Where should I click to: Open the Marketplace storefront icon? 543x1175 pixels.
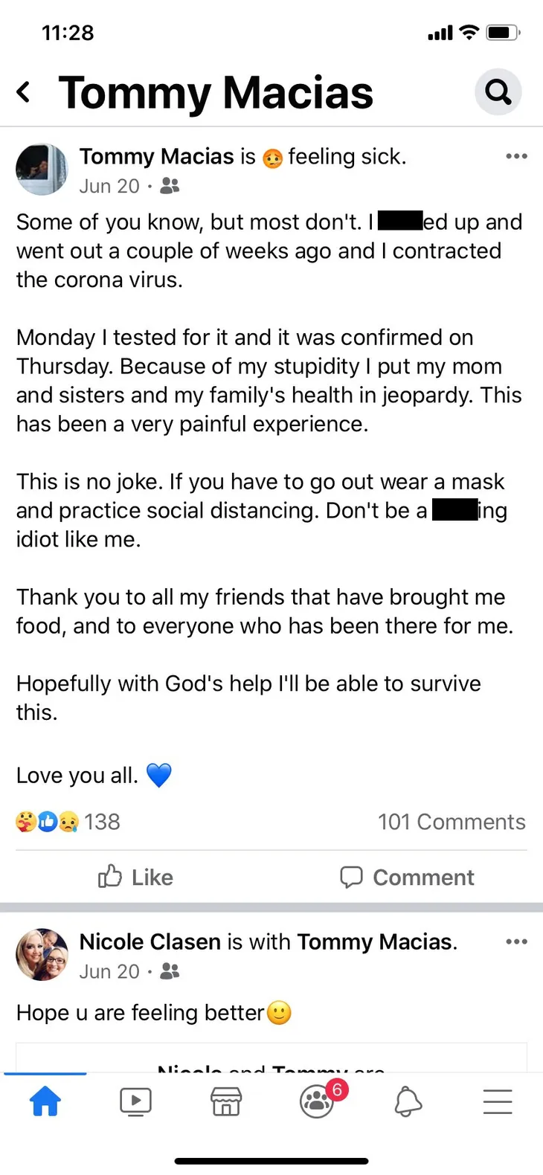[x=226, y=1101]
